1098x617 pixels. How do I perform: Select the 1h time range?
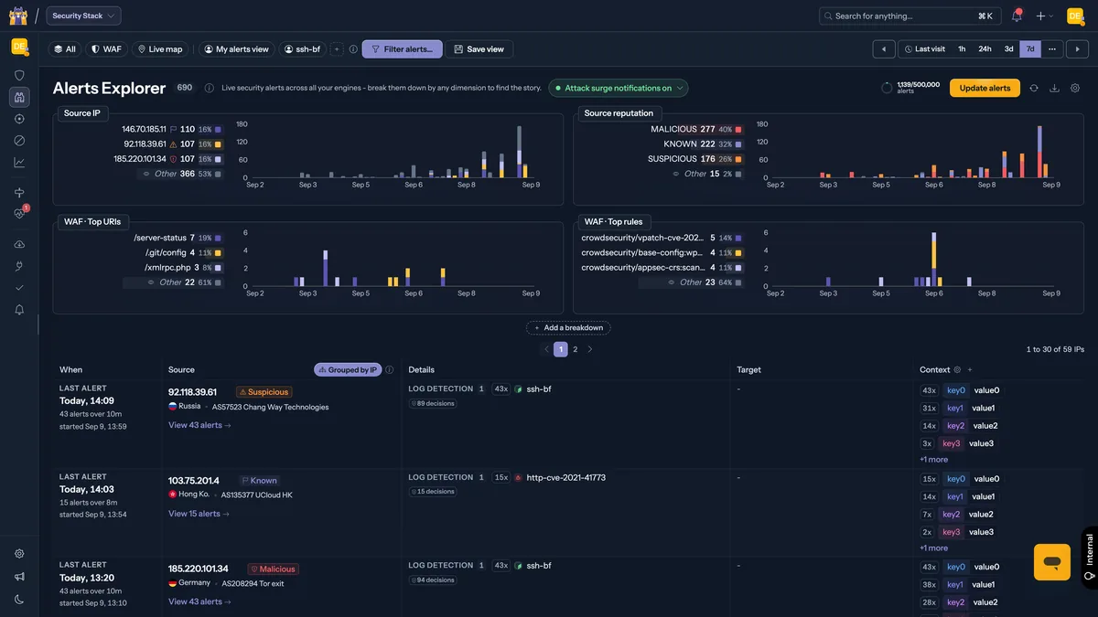(962, 49)
